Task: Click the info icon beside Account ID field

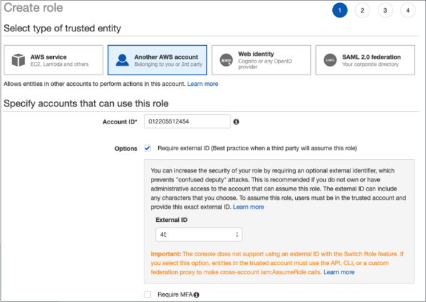Action: click(236, 122)
